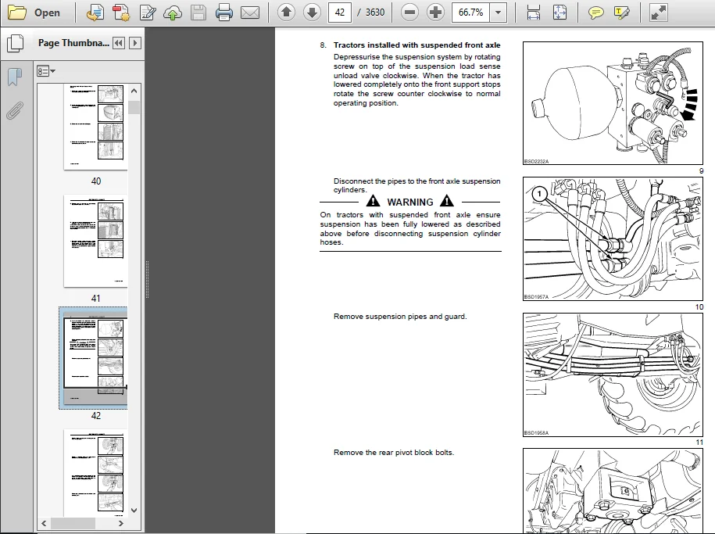Viewport: 715px width, 534px height.
Task: Click the zoom in plus button
Action: click(x=435, y=13)
